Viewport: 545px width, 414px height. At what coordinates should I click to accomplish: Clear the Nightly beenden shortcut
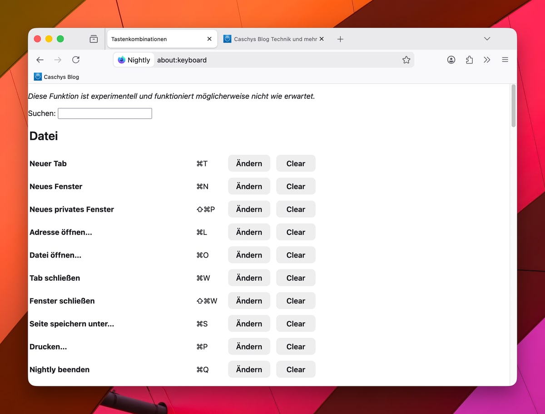pos(296,370)
